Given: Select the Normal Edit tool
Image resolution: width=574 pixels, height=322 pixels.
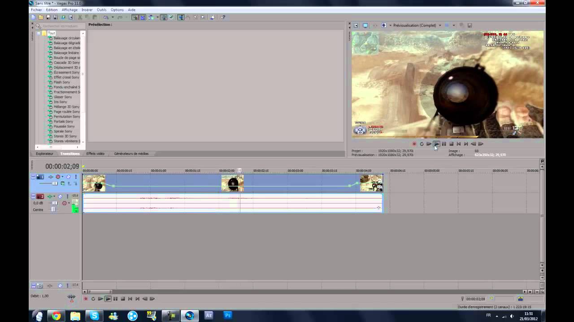Looking at the screenshot, I should click(x=180, y=17).
